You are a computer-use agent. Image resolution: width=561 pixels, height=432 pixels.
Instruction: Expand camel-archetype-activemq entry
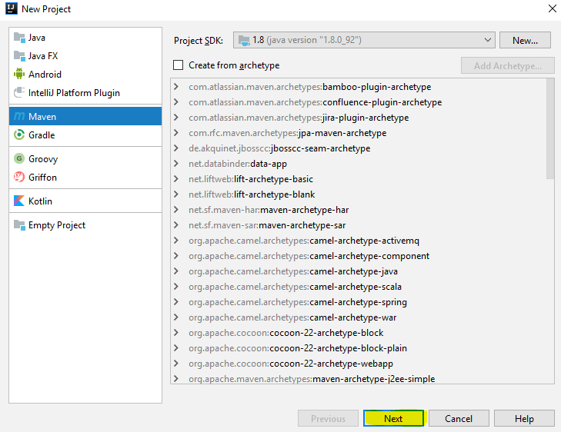(176, 240)
